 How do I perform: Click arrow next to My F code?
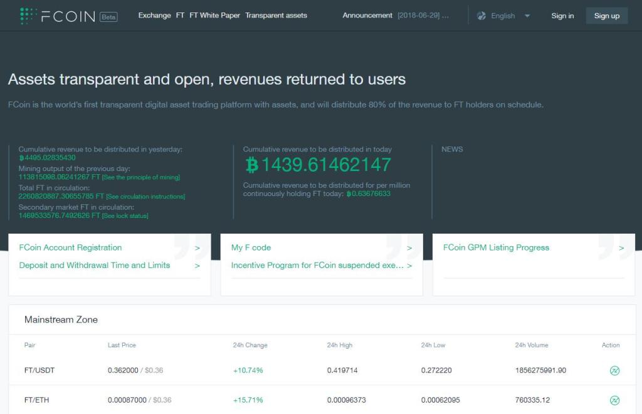[409, 248]
